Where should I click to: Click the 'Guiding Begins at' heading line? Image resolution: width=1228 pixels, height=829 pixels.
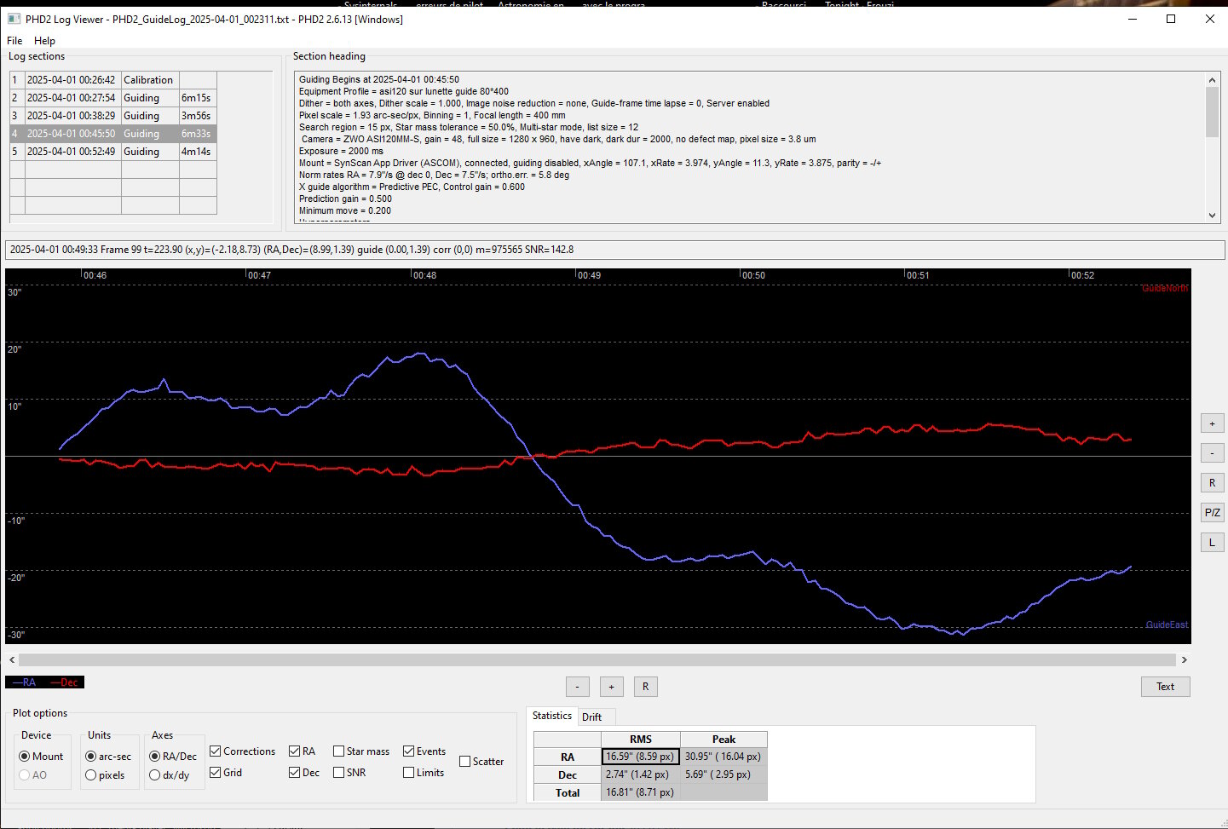tap(379, 79)
